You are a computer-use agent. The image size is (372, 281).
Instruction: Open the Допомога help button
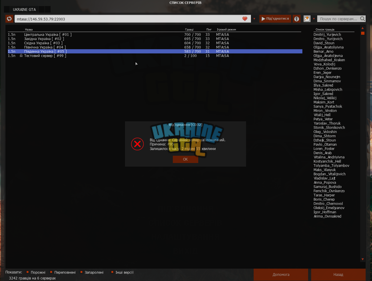pos(281,275)
